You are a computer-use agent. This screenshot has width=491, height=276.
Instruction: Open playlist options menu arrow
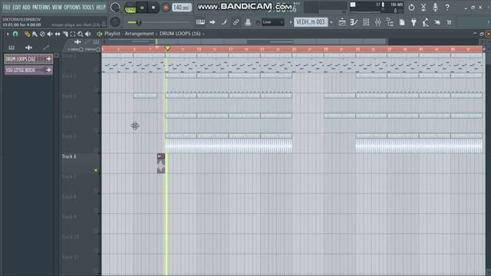(x=8, y=34)
